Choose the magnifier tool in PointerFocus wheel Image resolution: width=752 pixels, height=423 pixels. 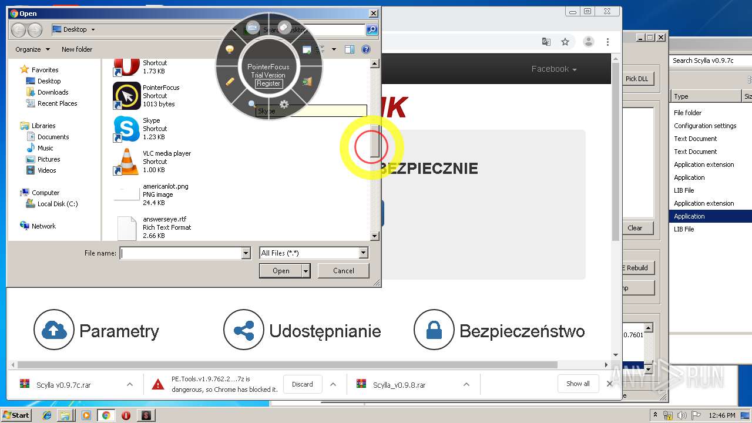tap(253, 104)
